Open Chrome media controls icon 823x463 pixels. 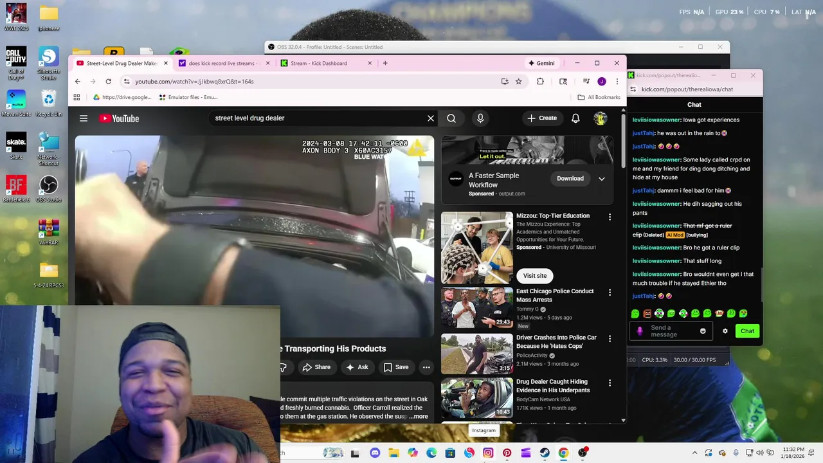coord(586,82)
